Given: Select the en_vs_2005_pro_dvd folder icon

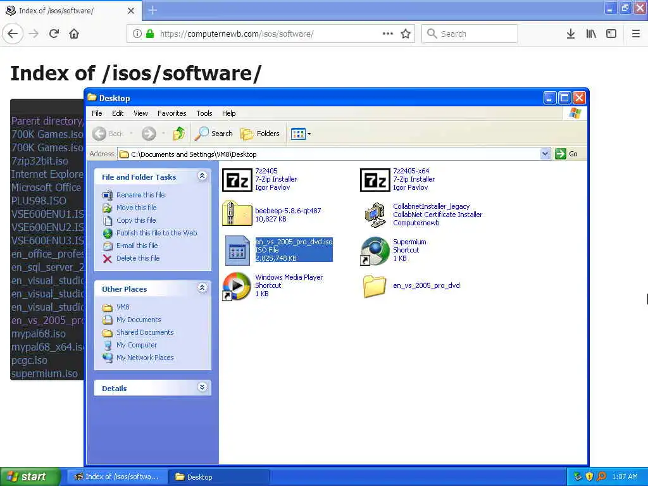Looking at the screenshot, I should click(375, 286).
